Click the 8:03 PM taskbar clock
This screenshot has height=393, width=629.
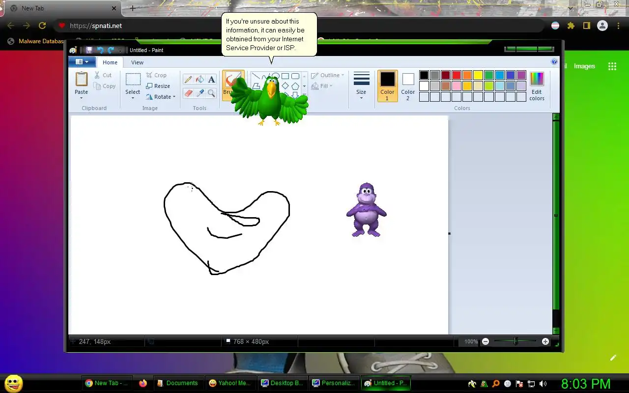pyautogui.click(x=586, y=384)
